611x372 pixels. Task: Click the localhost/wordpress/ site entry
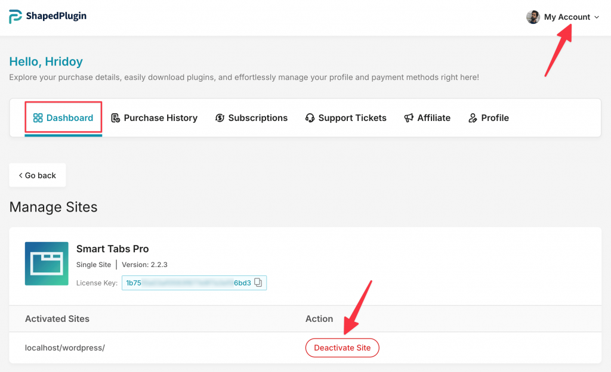click(64, 348)
